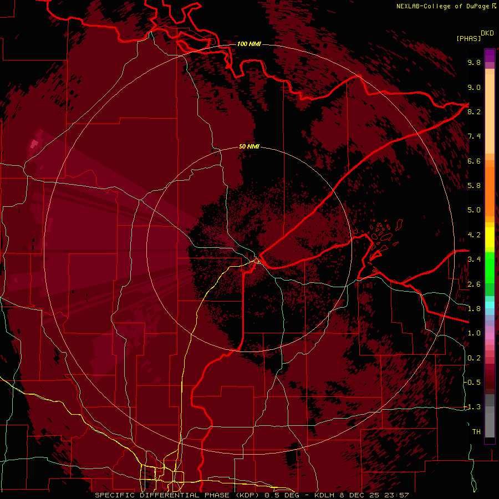Click the 4.2 scale value
This screenshot has height=499, width=499.
click(x=474, y=235)
